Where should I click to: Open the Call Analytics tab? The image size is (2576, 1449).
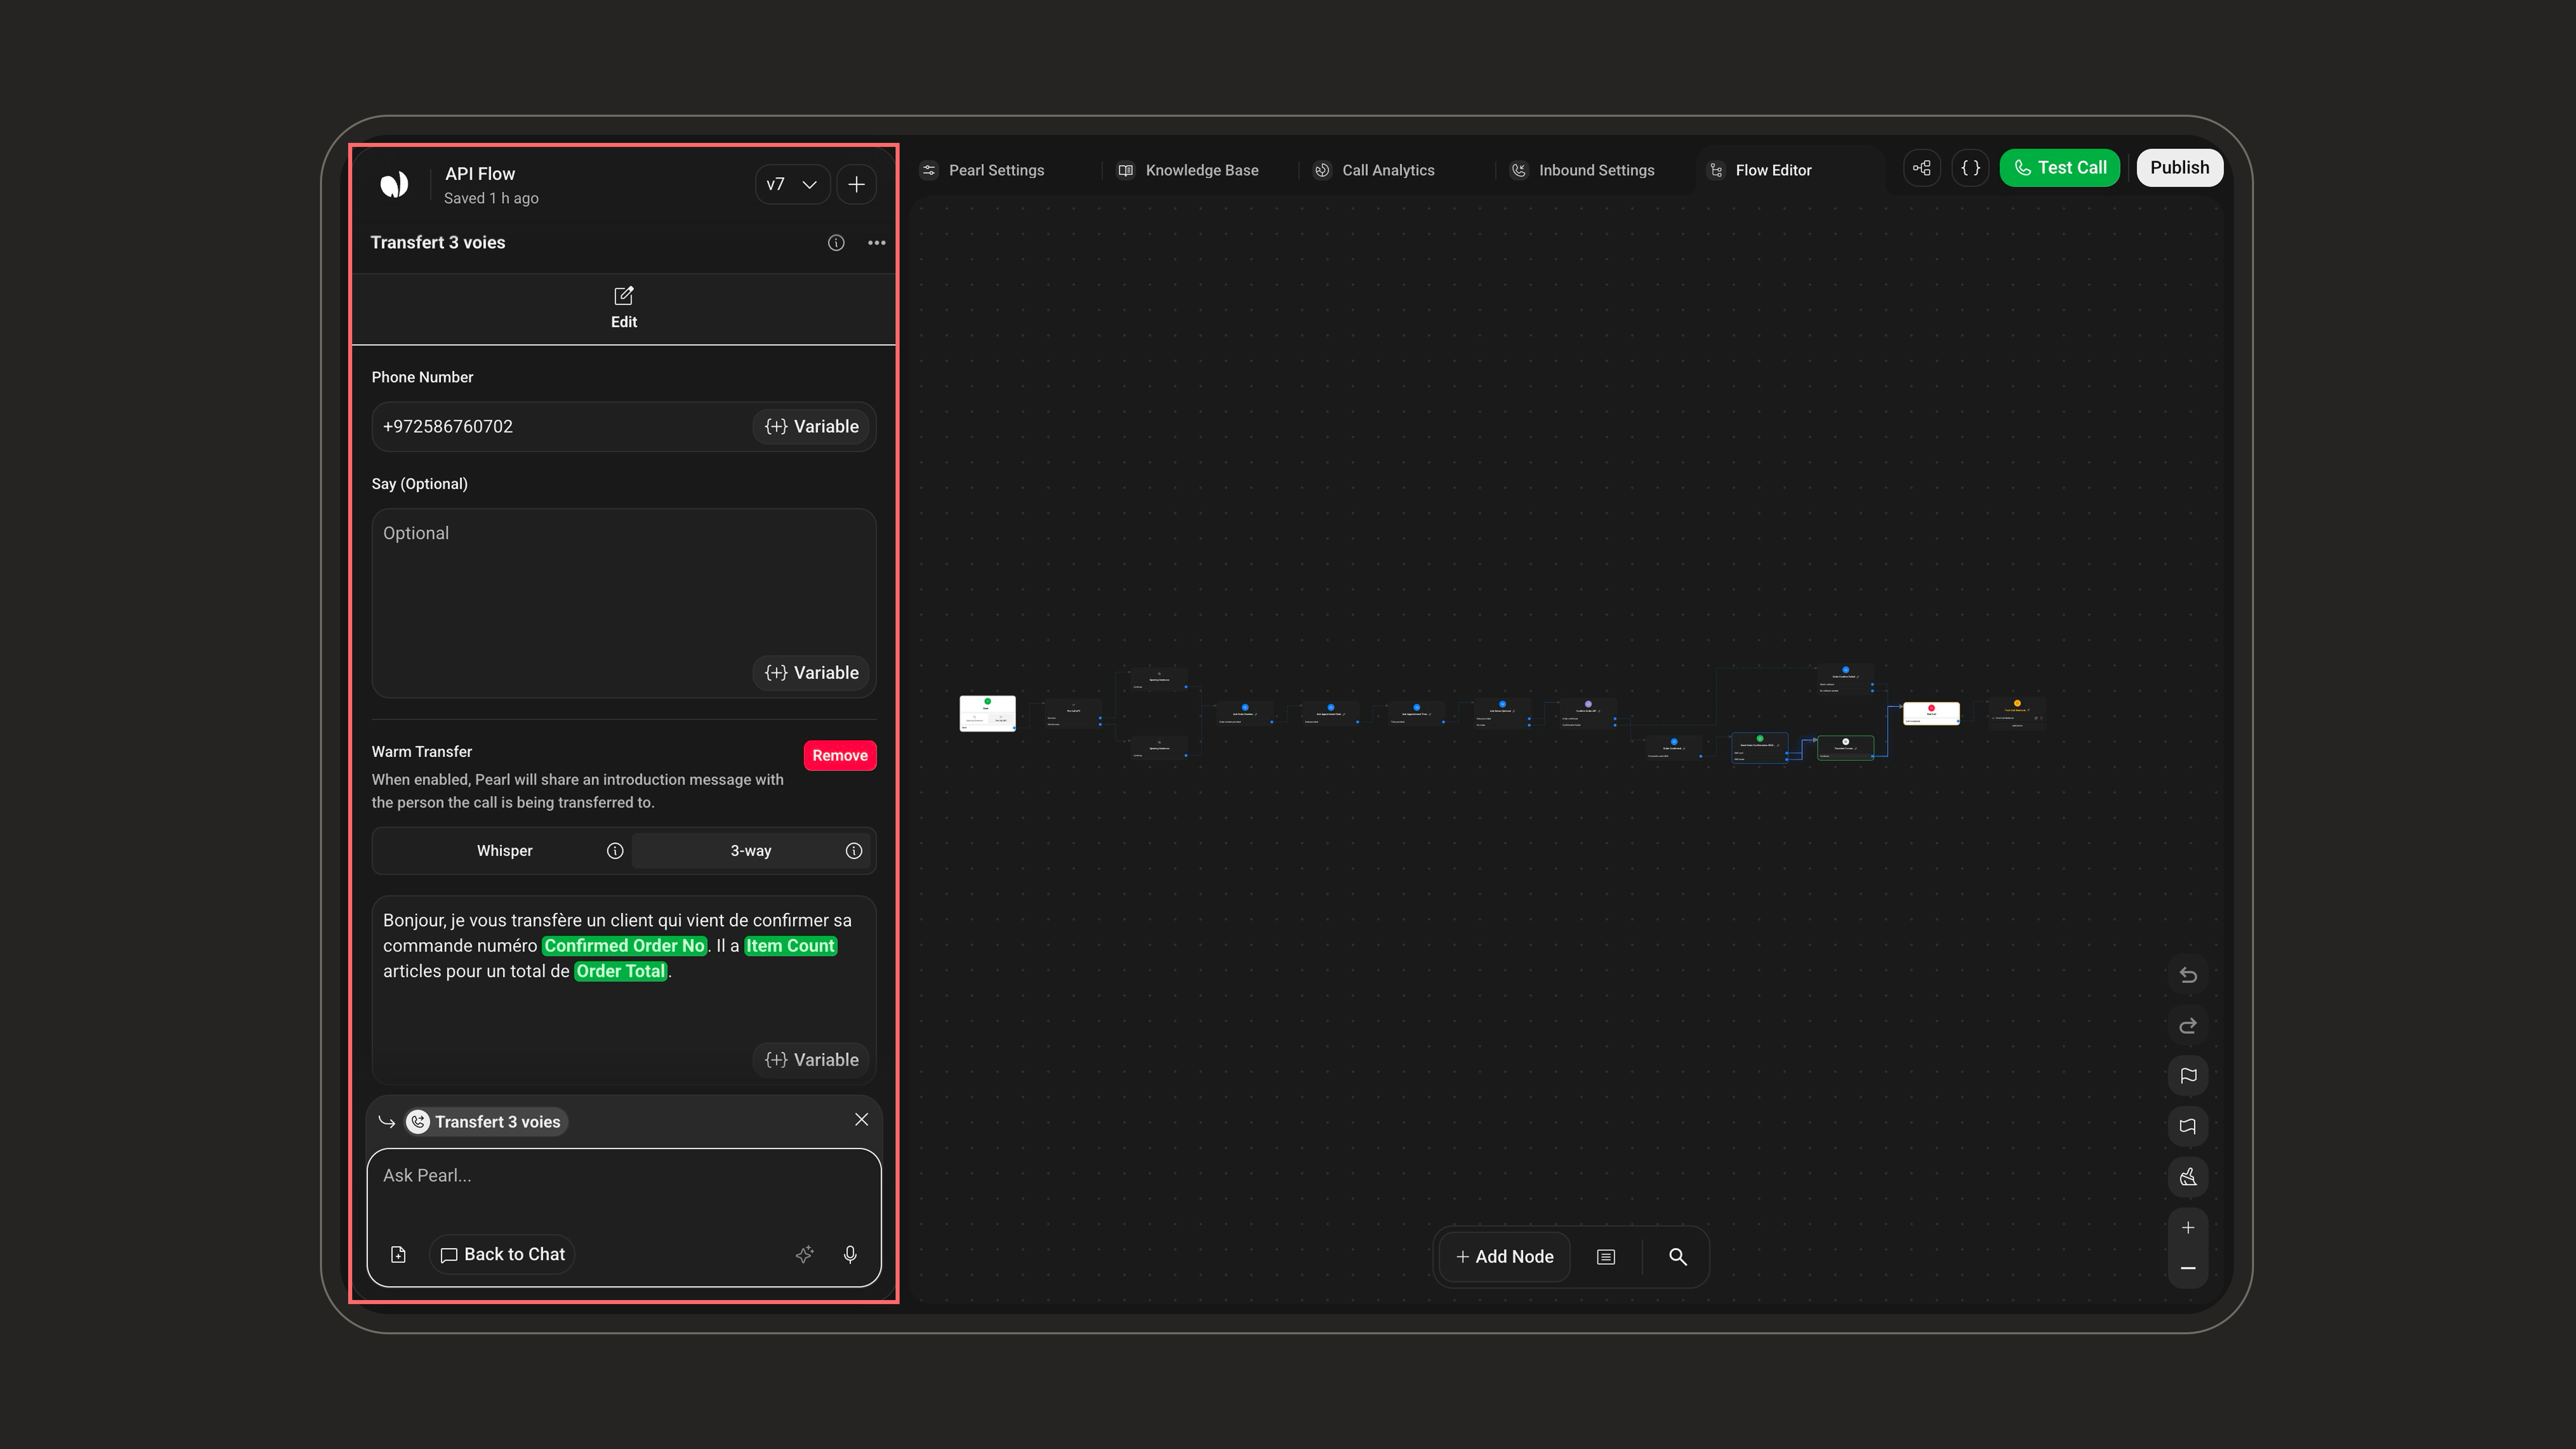point(1375,170)
